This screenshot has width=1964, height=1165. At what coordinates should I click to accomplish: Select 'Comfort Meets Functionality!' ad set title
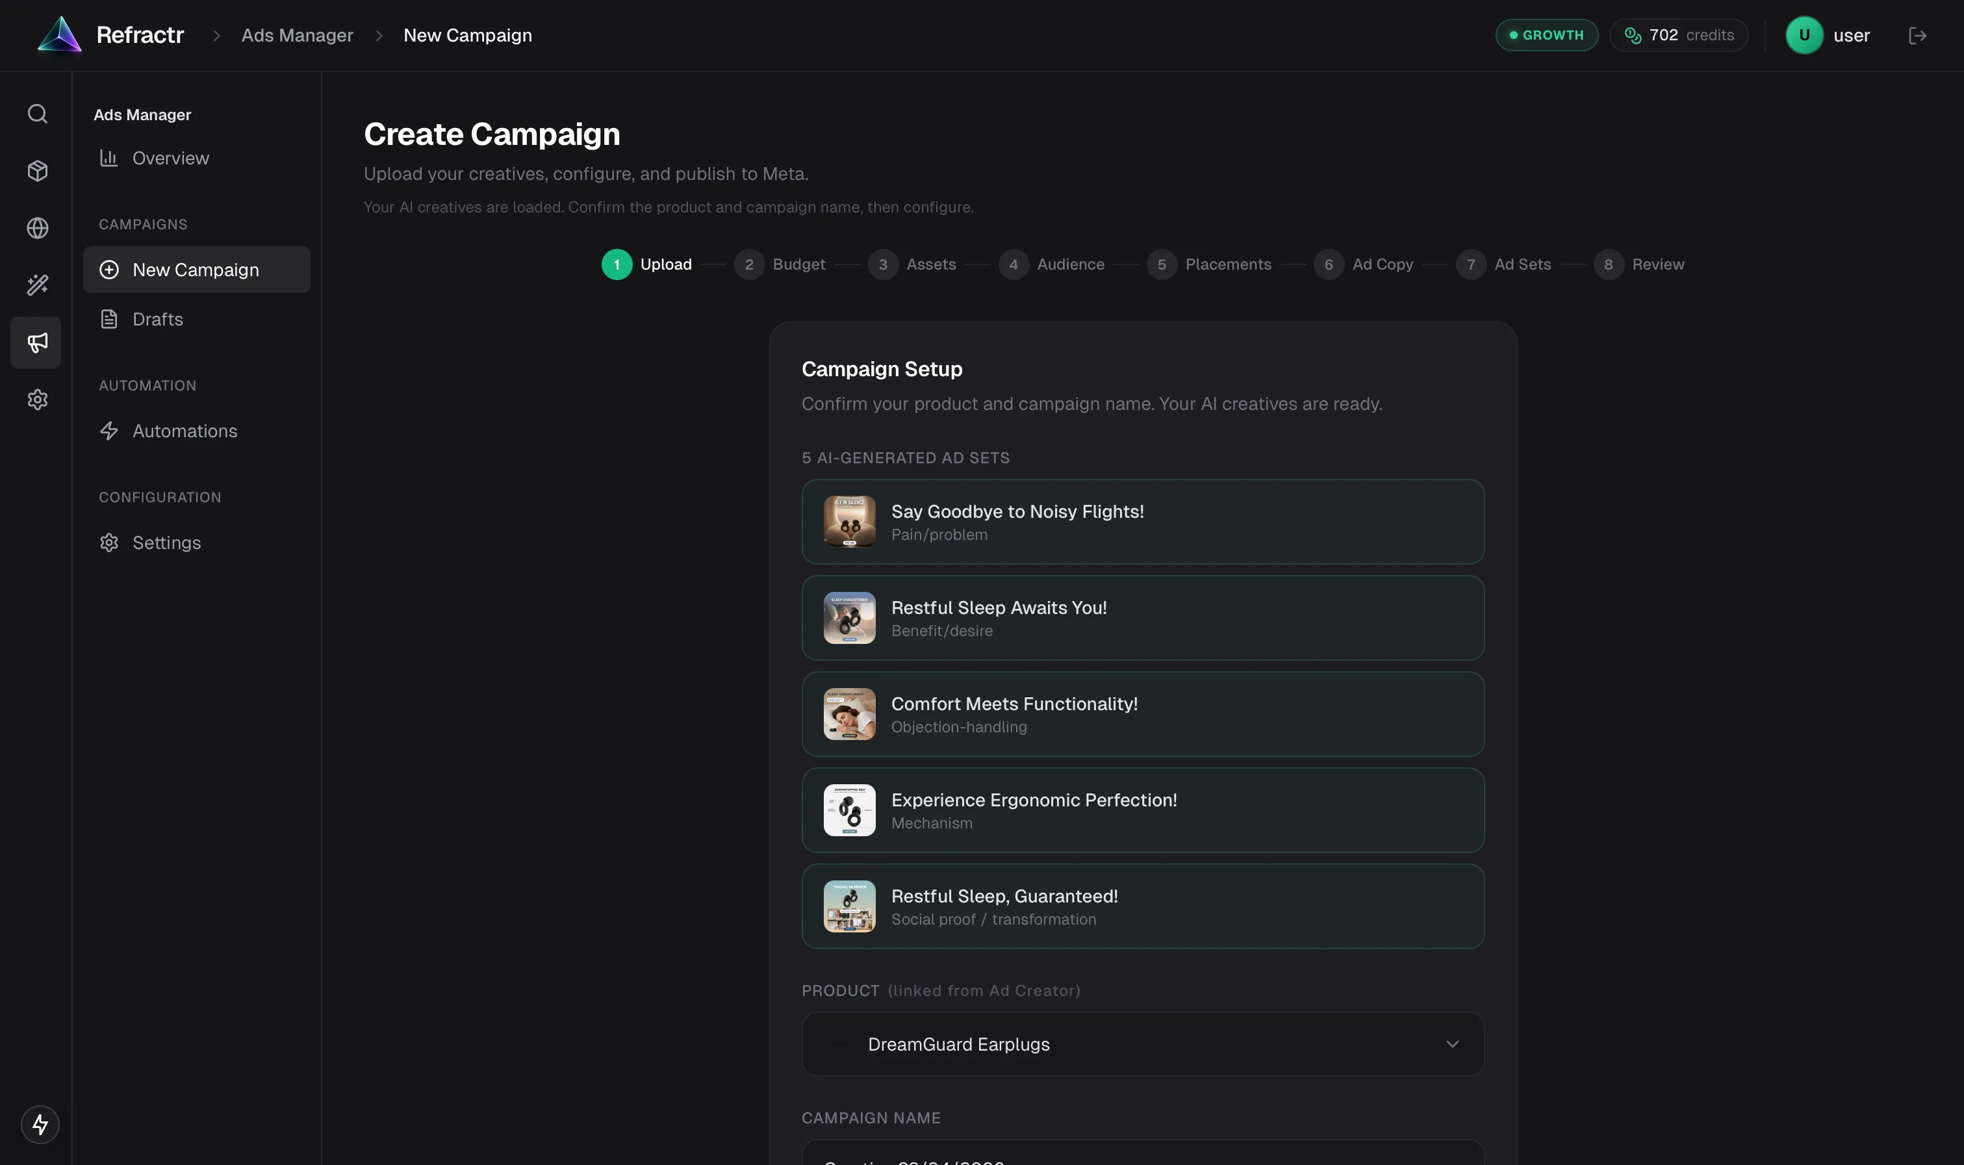point(1014,704)
